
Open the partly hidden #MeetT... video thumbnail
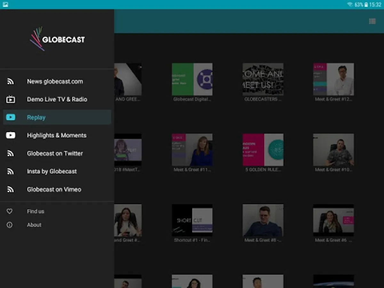[x=128, y=150]
